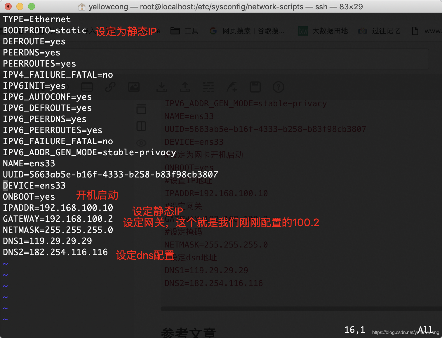442x338 pixels.
Task: Click the UUID line in terminal
Action: pos(110,175)
